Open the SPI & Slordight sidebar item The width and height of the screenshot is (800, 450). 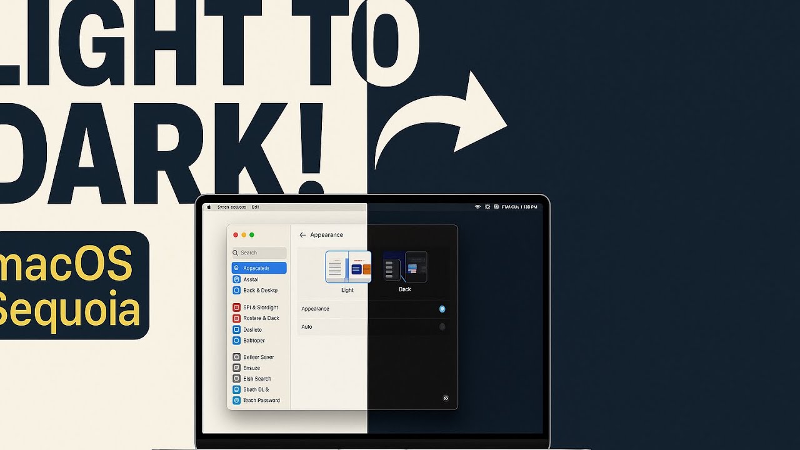tap(256, 307)
